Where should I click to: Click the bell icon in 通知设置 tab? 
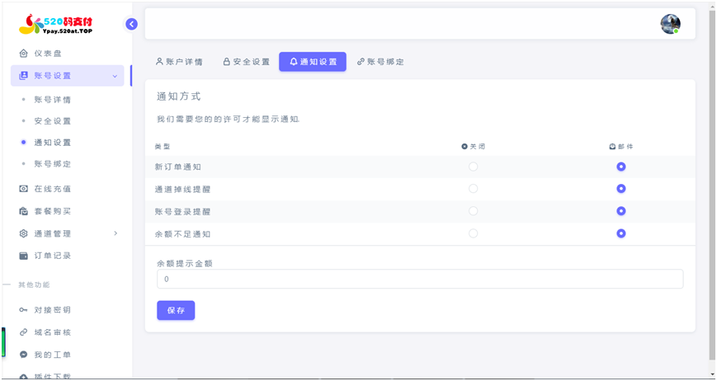point(294,62)
